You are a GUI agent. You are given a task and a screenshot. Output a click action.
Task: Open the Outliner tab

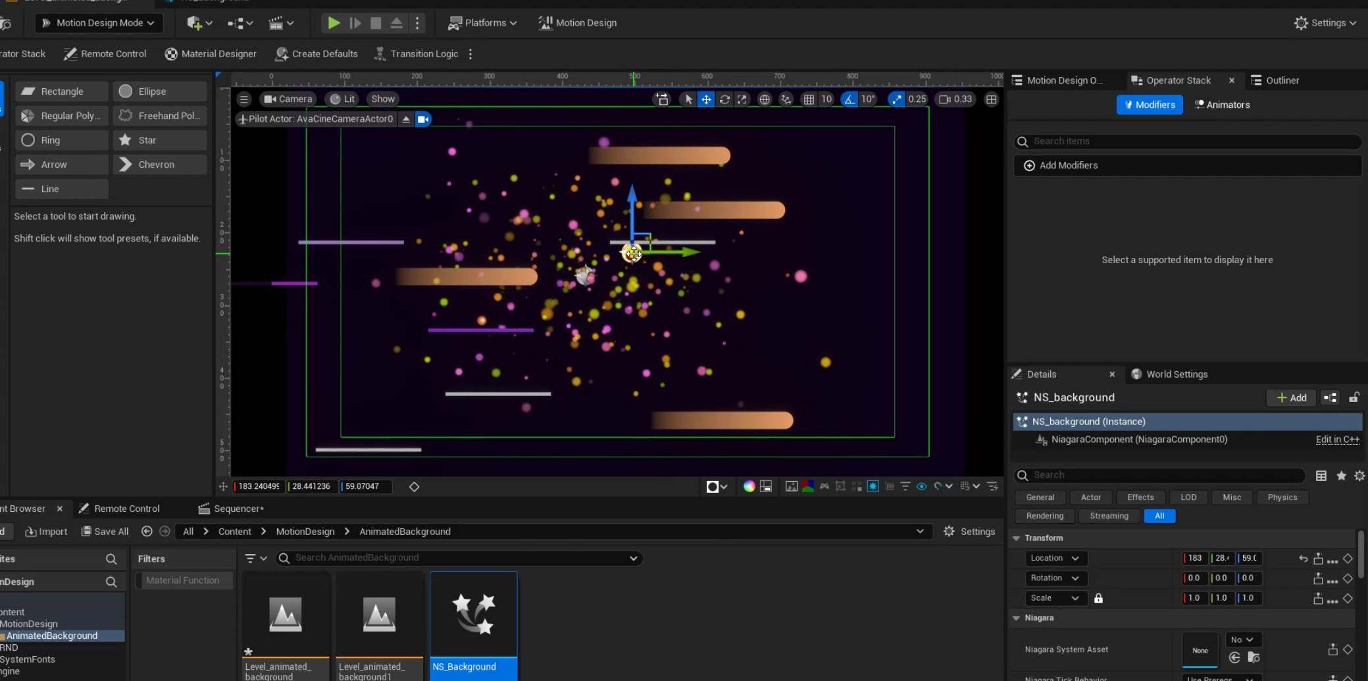[x=1275, y=80]
